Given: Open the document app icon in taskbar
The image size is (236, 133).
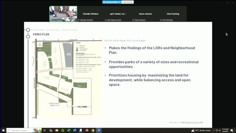Looking at the screenshot, I should tap(81, 130).
